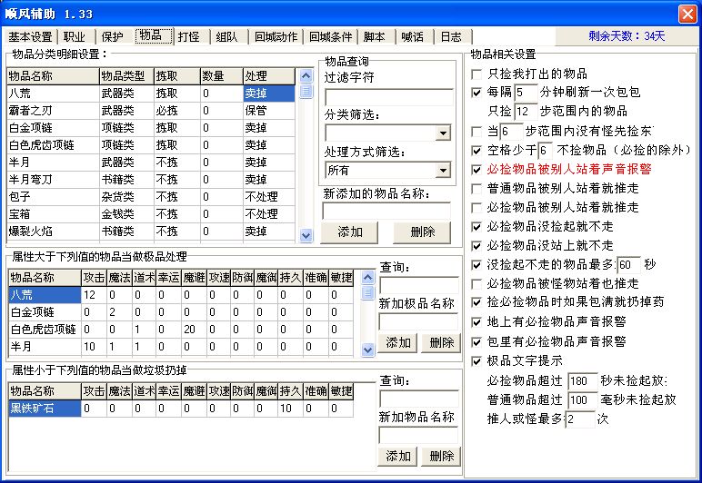Enable 普通物品被别人站着就推走 checkbox
Screen dimensions: 702x483
(x=476, y=189)
